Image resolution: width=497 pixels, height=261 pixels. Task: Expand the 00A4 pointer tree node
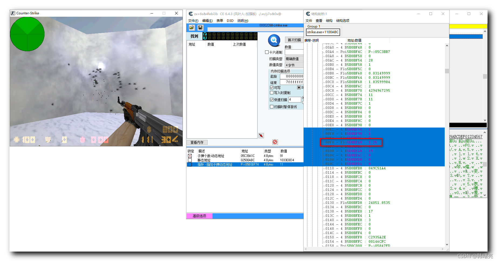[323, 52]
